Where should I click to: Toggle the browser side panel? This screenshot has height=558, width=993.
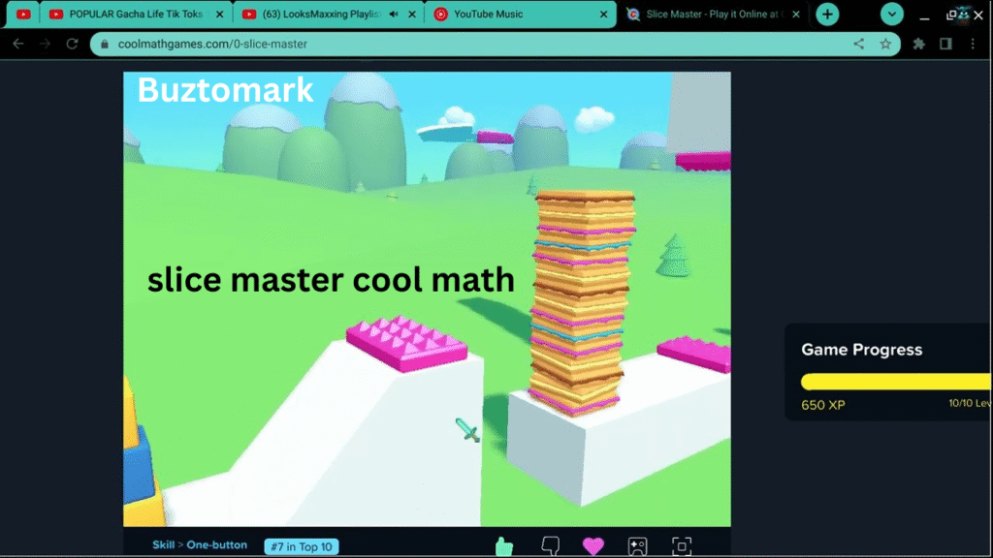point(945,44)
